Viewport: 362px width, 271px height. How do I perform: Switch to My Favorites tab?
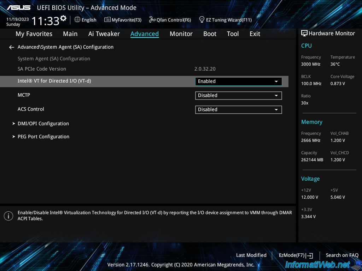[34, 34]
